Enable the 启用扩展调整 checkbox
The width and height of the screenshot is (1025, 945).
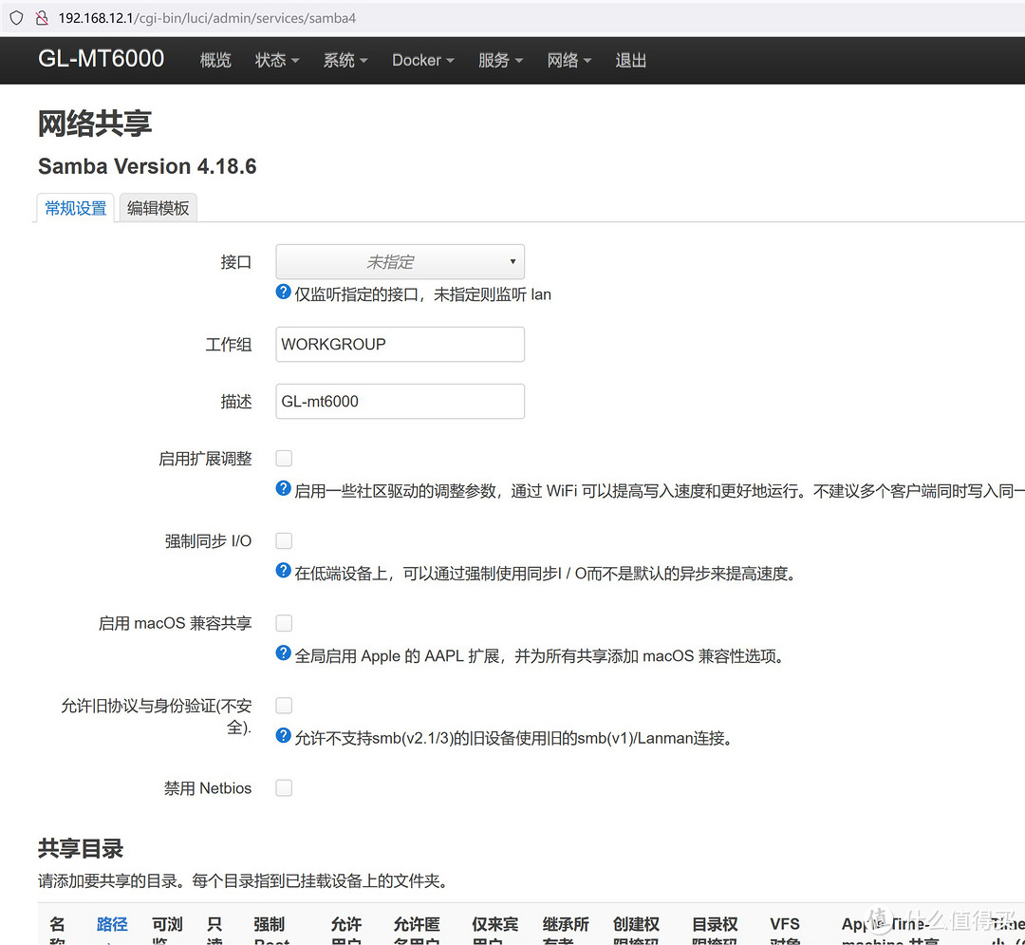tap(284, 459)
